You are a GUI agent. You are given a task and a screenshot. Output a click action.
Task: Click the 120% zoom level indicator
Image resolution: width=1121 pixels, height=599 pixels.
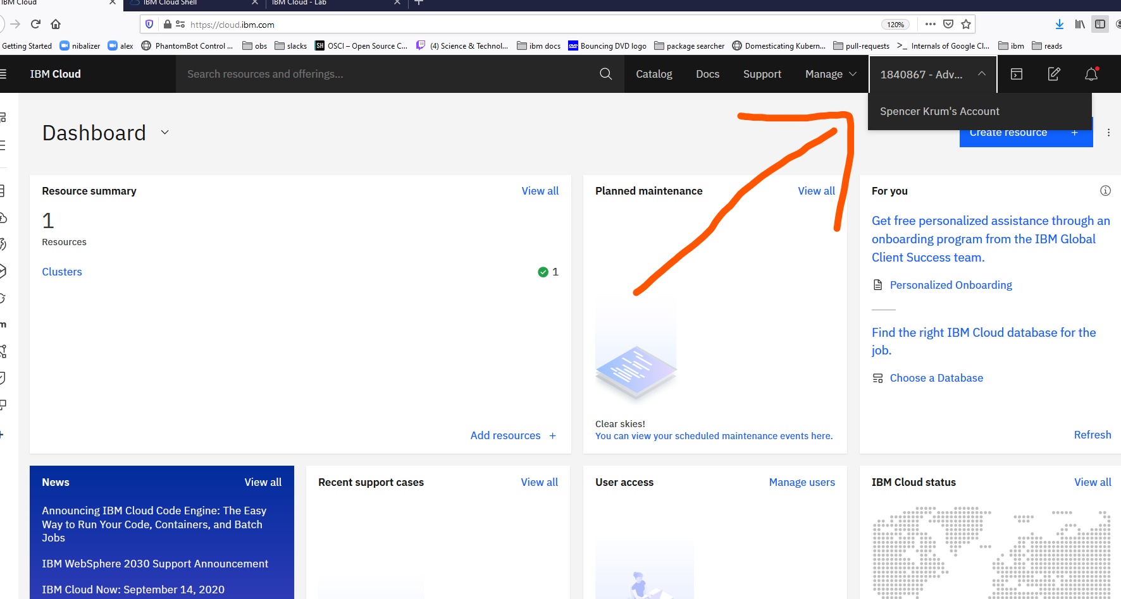pyautogui.click(x=895, y=24)
